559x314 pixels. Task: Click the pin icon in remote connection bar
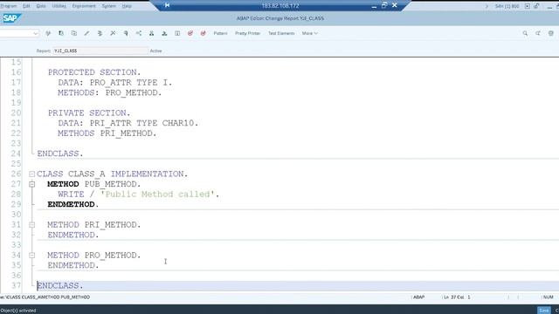167,5
